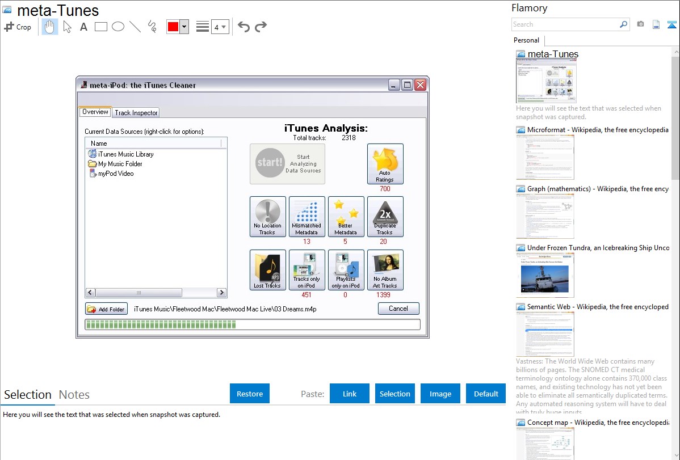This screenshot has width=680, height=460.
Task: Switch to the Notes tab
Action: tap(74, 395)
